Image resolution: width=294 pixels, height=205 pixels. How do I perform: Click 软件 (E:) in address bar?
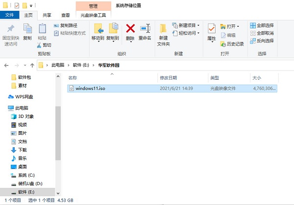[x=81, y=65]
